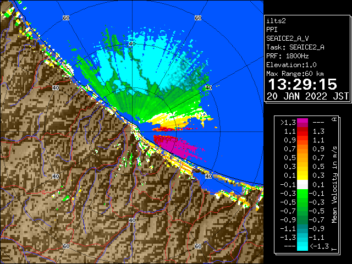352x264 pixels.
Task: Select the 'Elevation:1.0' text
Action: coord(291,65)
